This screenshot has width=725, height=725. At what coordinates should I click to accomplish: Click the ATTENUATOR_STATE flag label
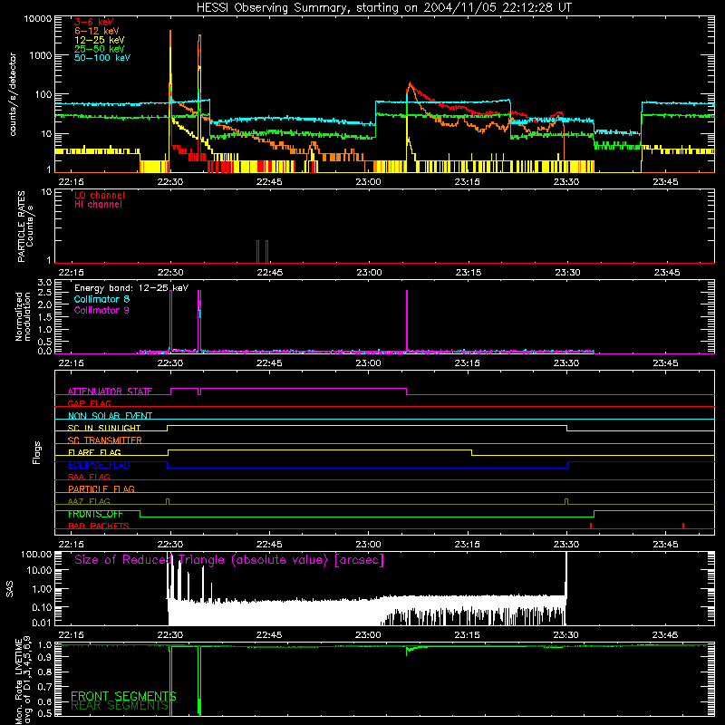(x=110, y=391)
